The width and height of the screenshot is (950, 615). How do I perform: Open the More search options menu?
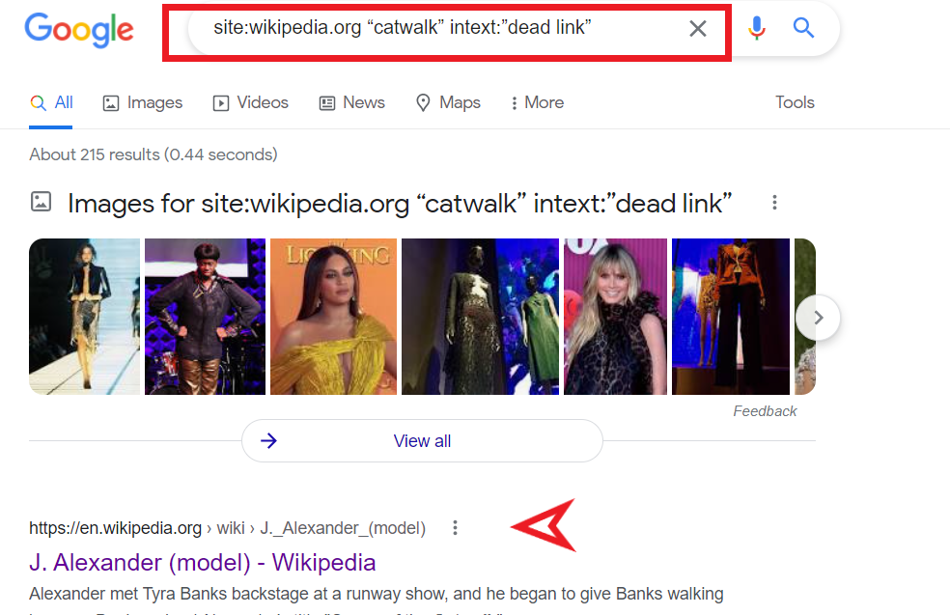click(x=537, y=102)
